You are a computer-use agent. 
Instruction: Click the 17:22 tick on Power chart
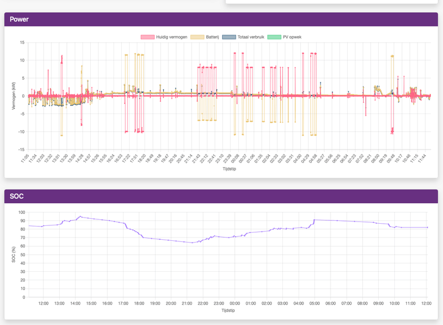pyautogui.click(x=126, y=158)
